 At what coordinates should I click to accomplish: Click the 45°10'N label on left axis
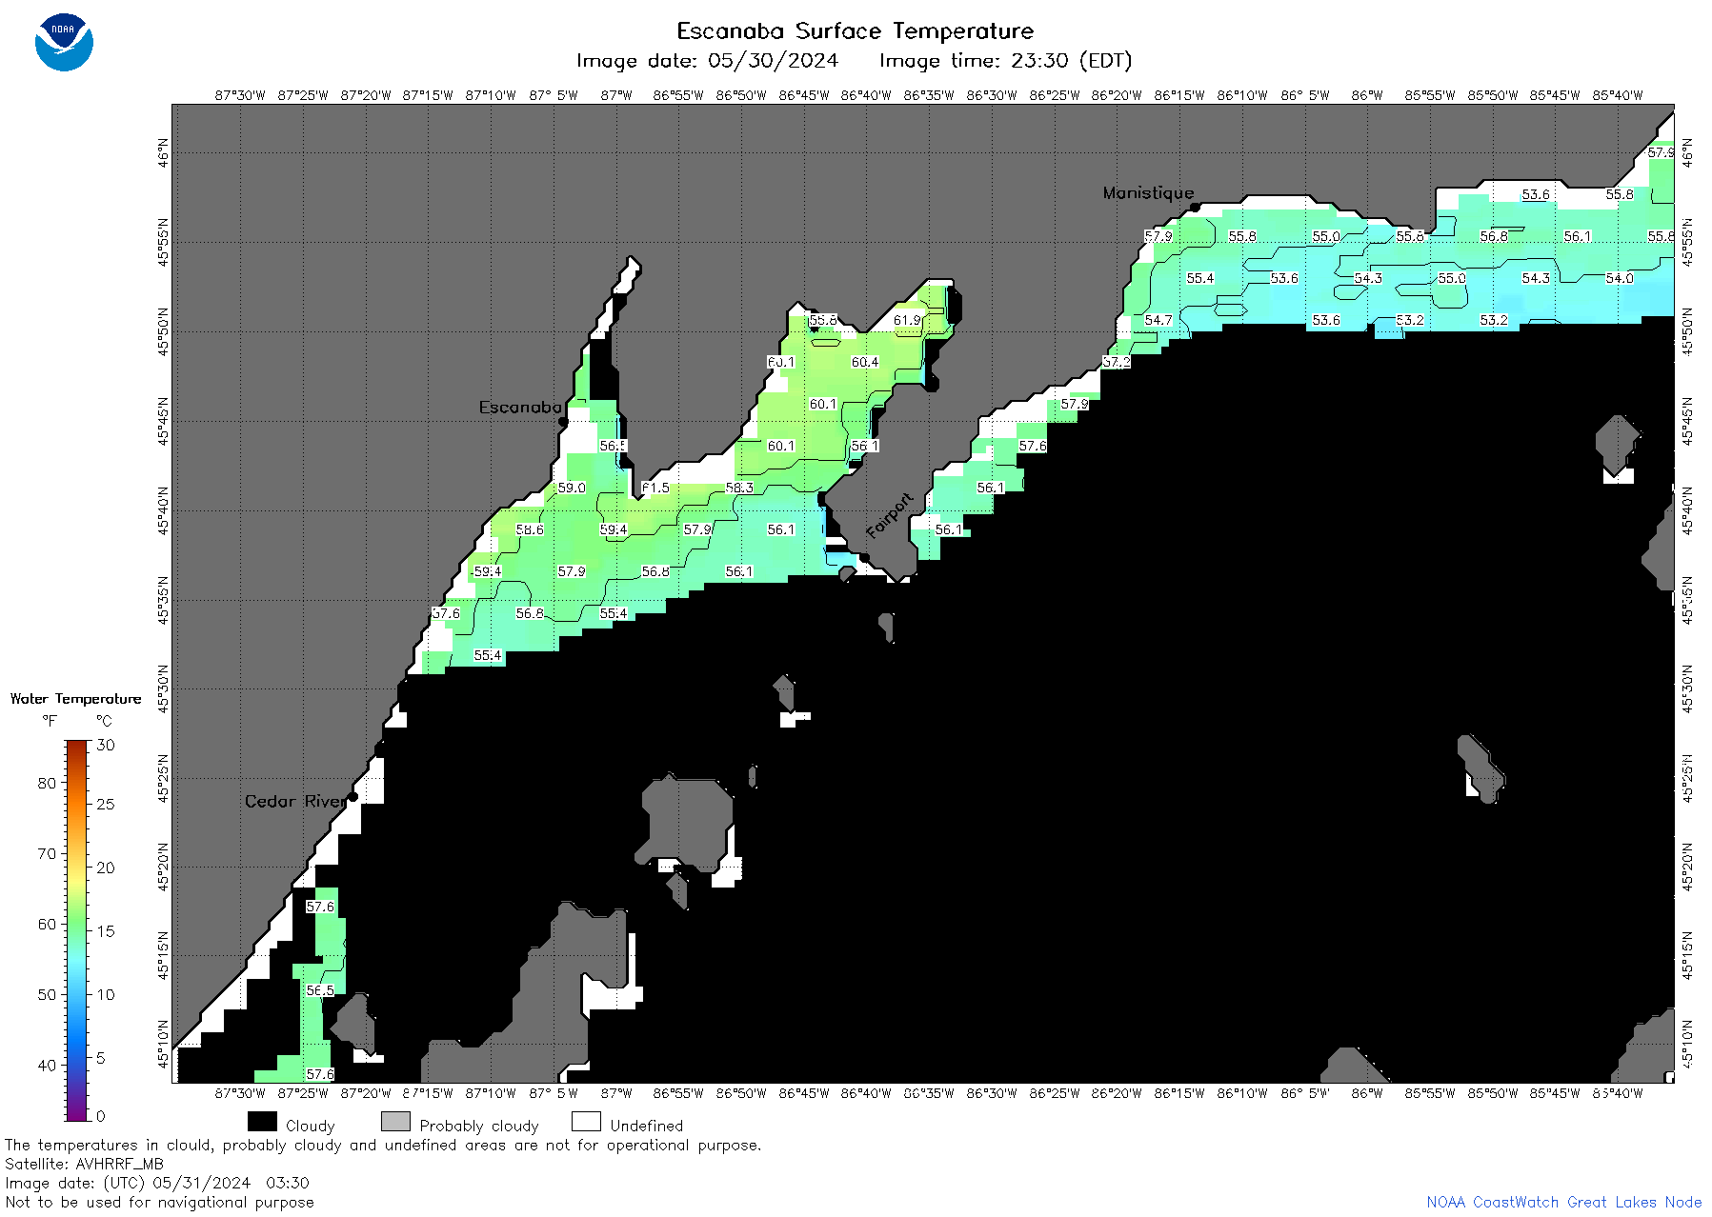[163, 1046]
